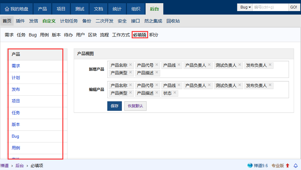
Task: Open the notification bell icon
Action: pos(296,166)
